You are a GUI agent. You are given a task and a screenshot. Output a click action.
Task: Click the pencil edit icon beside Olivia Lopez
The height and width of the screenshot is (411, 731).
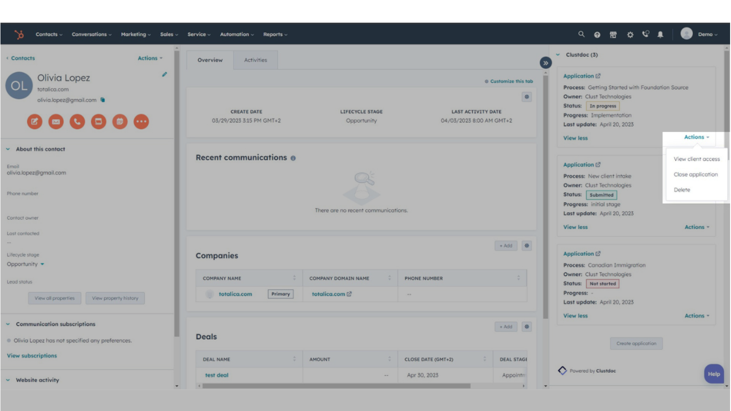[x=164, y=74]
